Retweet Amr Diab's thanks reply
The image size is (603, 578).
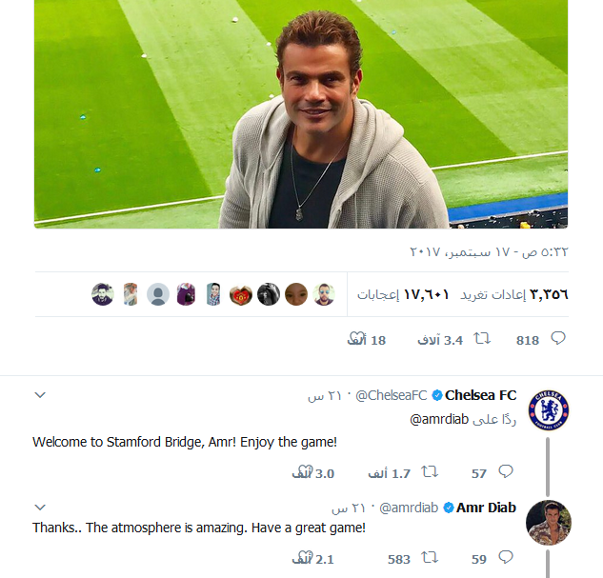pos(430,558)
